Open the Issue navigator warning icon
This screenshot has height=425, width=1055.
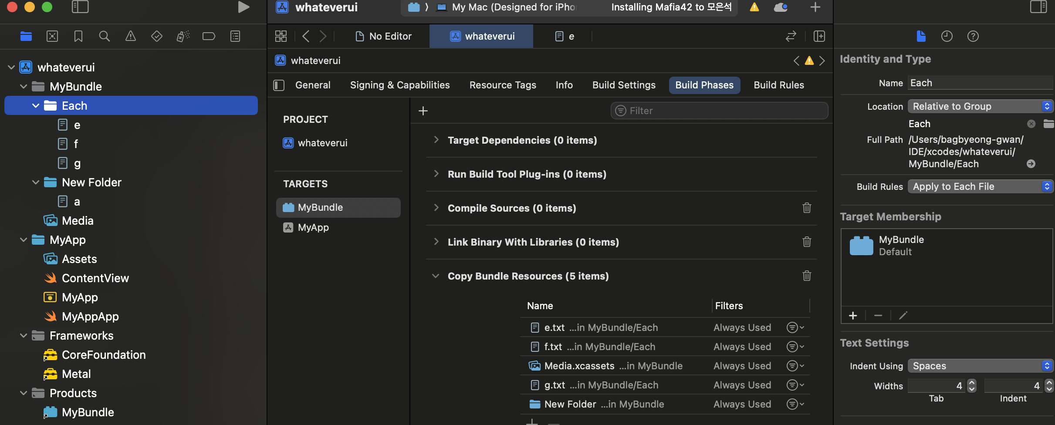pos(131,36)
